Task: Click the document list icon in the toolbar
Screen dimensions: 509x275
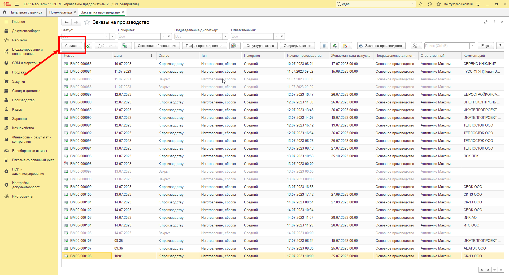Action: click(x=324, y=46)
